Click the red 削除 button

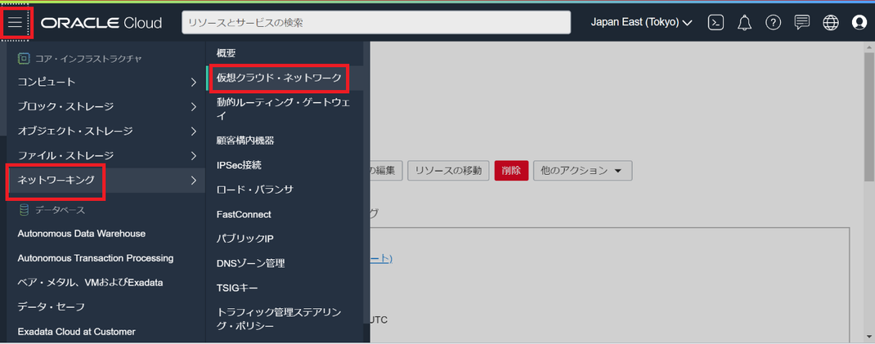click(x=511, y=171)
